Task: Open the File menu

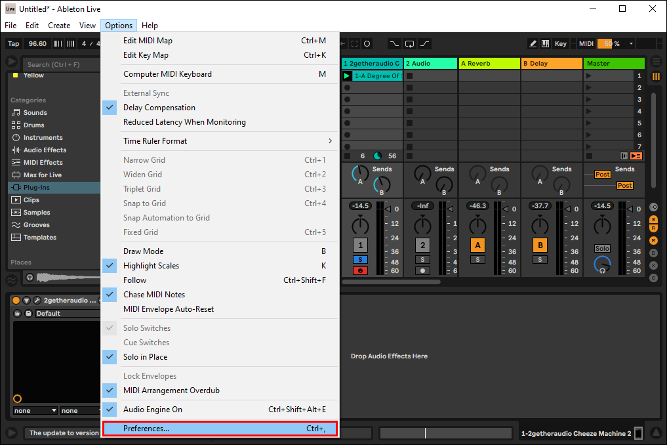Action: [10, 26]
